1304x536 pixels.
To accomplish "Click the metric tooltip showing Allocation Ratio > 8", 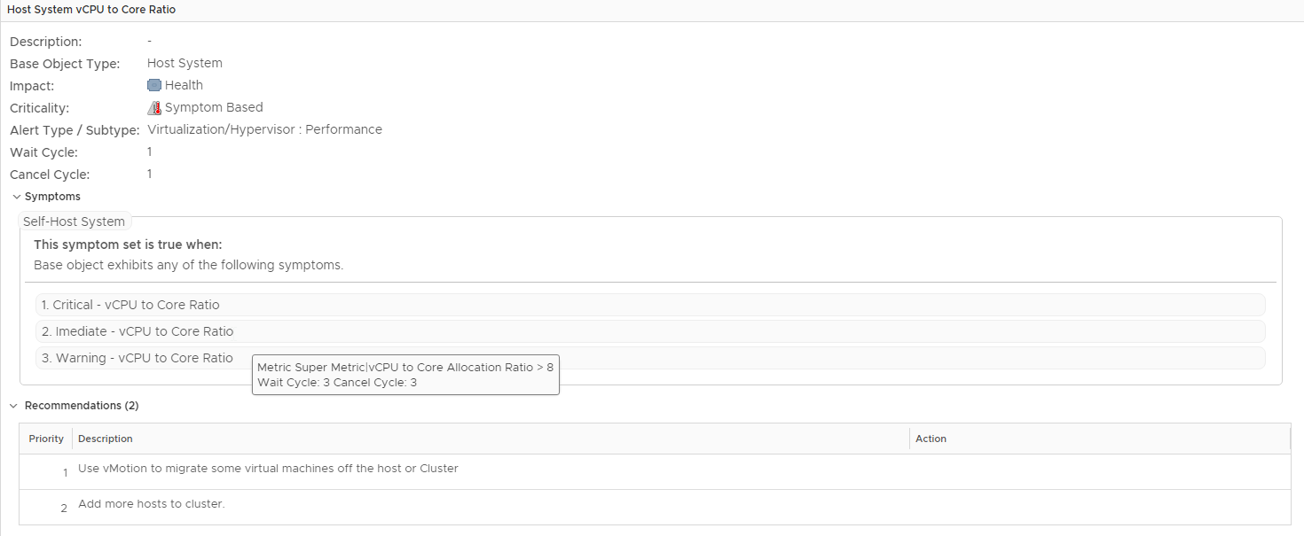I will 405,375.
